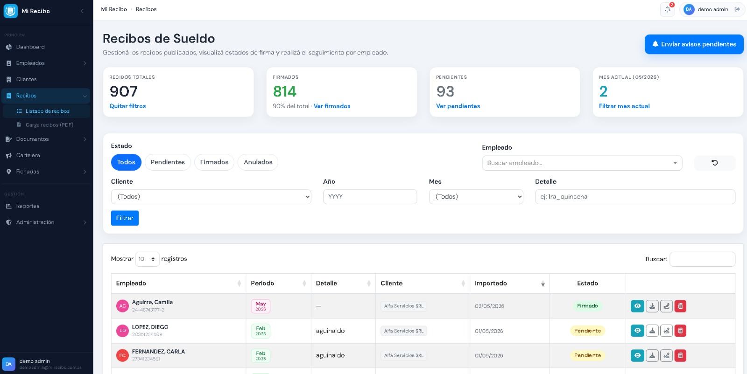Download LOPEZ, DIEGO's receipt
This screenshot has height=374, width=747.
[x=652, y=331]
